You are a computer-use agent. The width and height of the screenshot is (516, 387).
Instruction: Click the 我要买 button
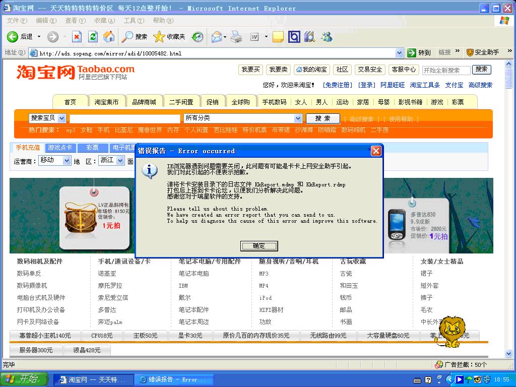point(250,70)
